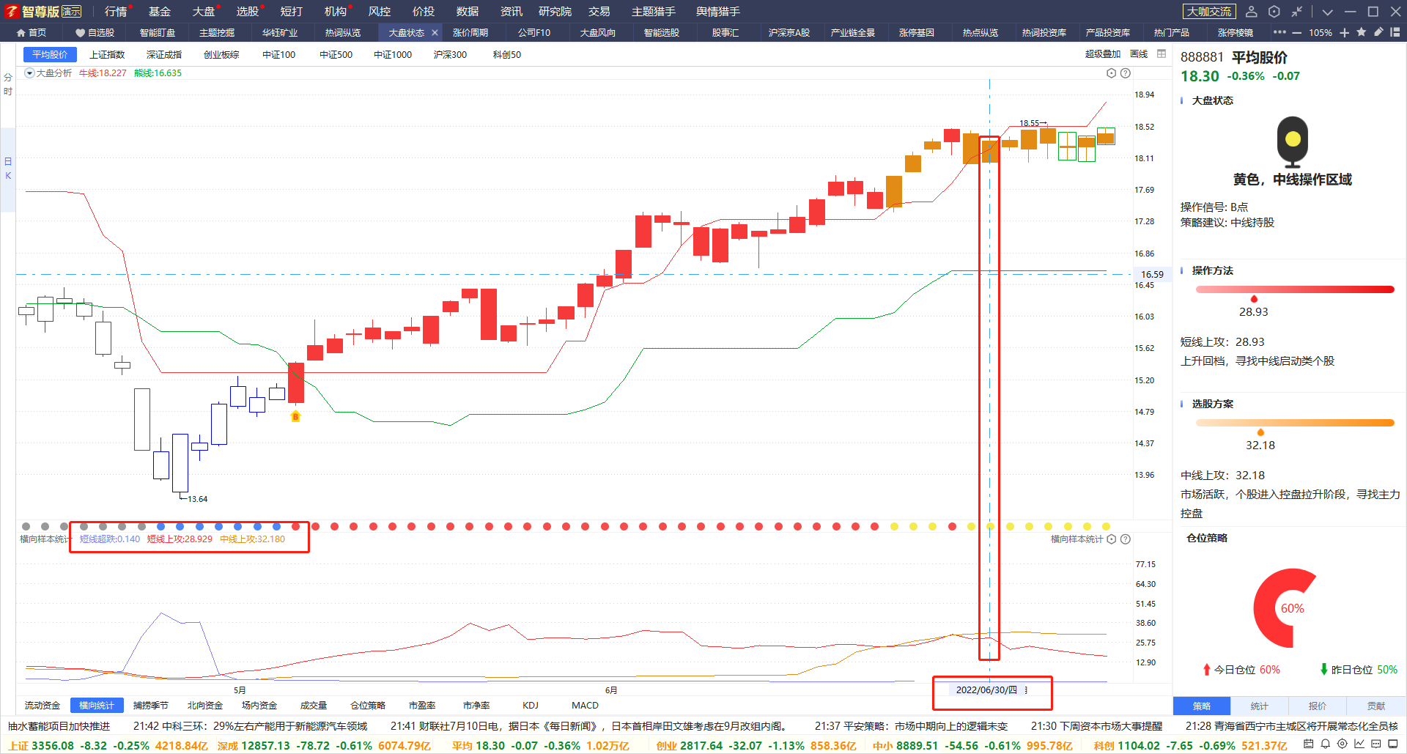This screenshot has width=1407, height=754.
Task: Select the 平均股价 index toggle
Action: [50, 55]
